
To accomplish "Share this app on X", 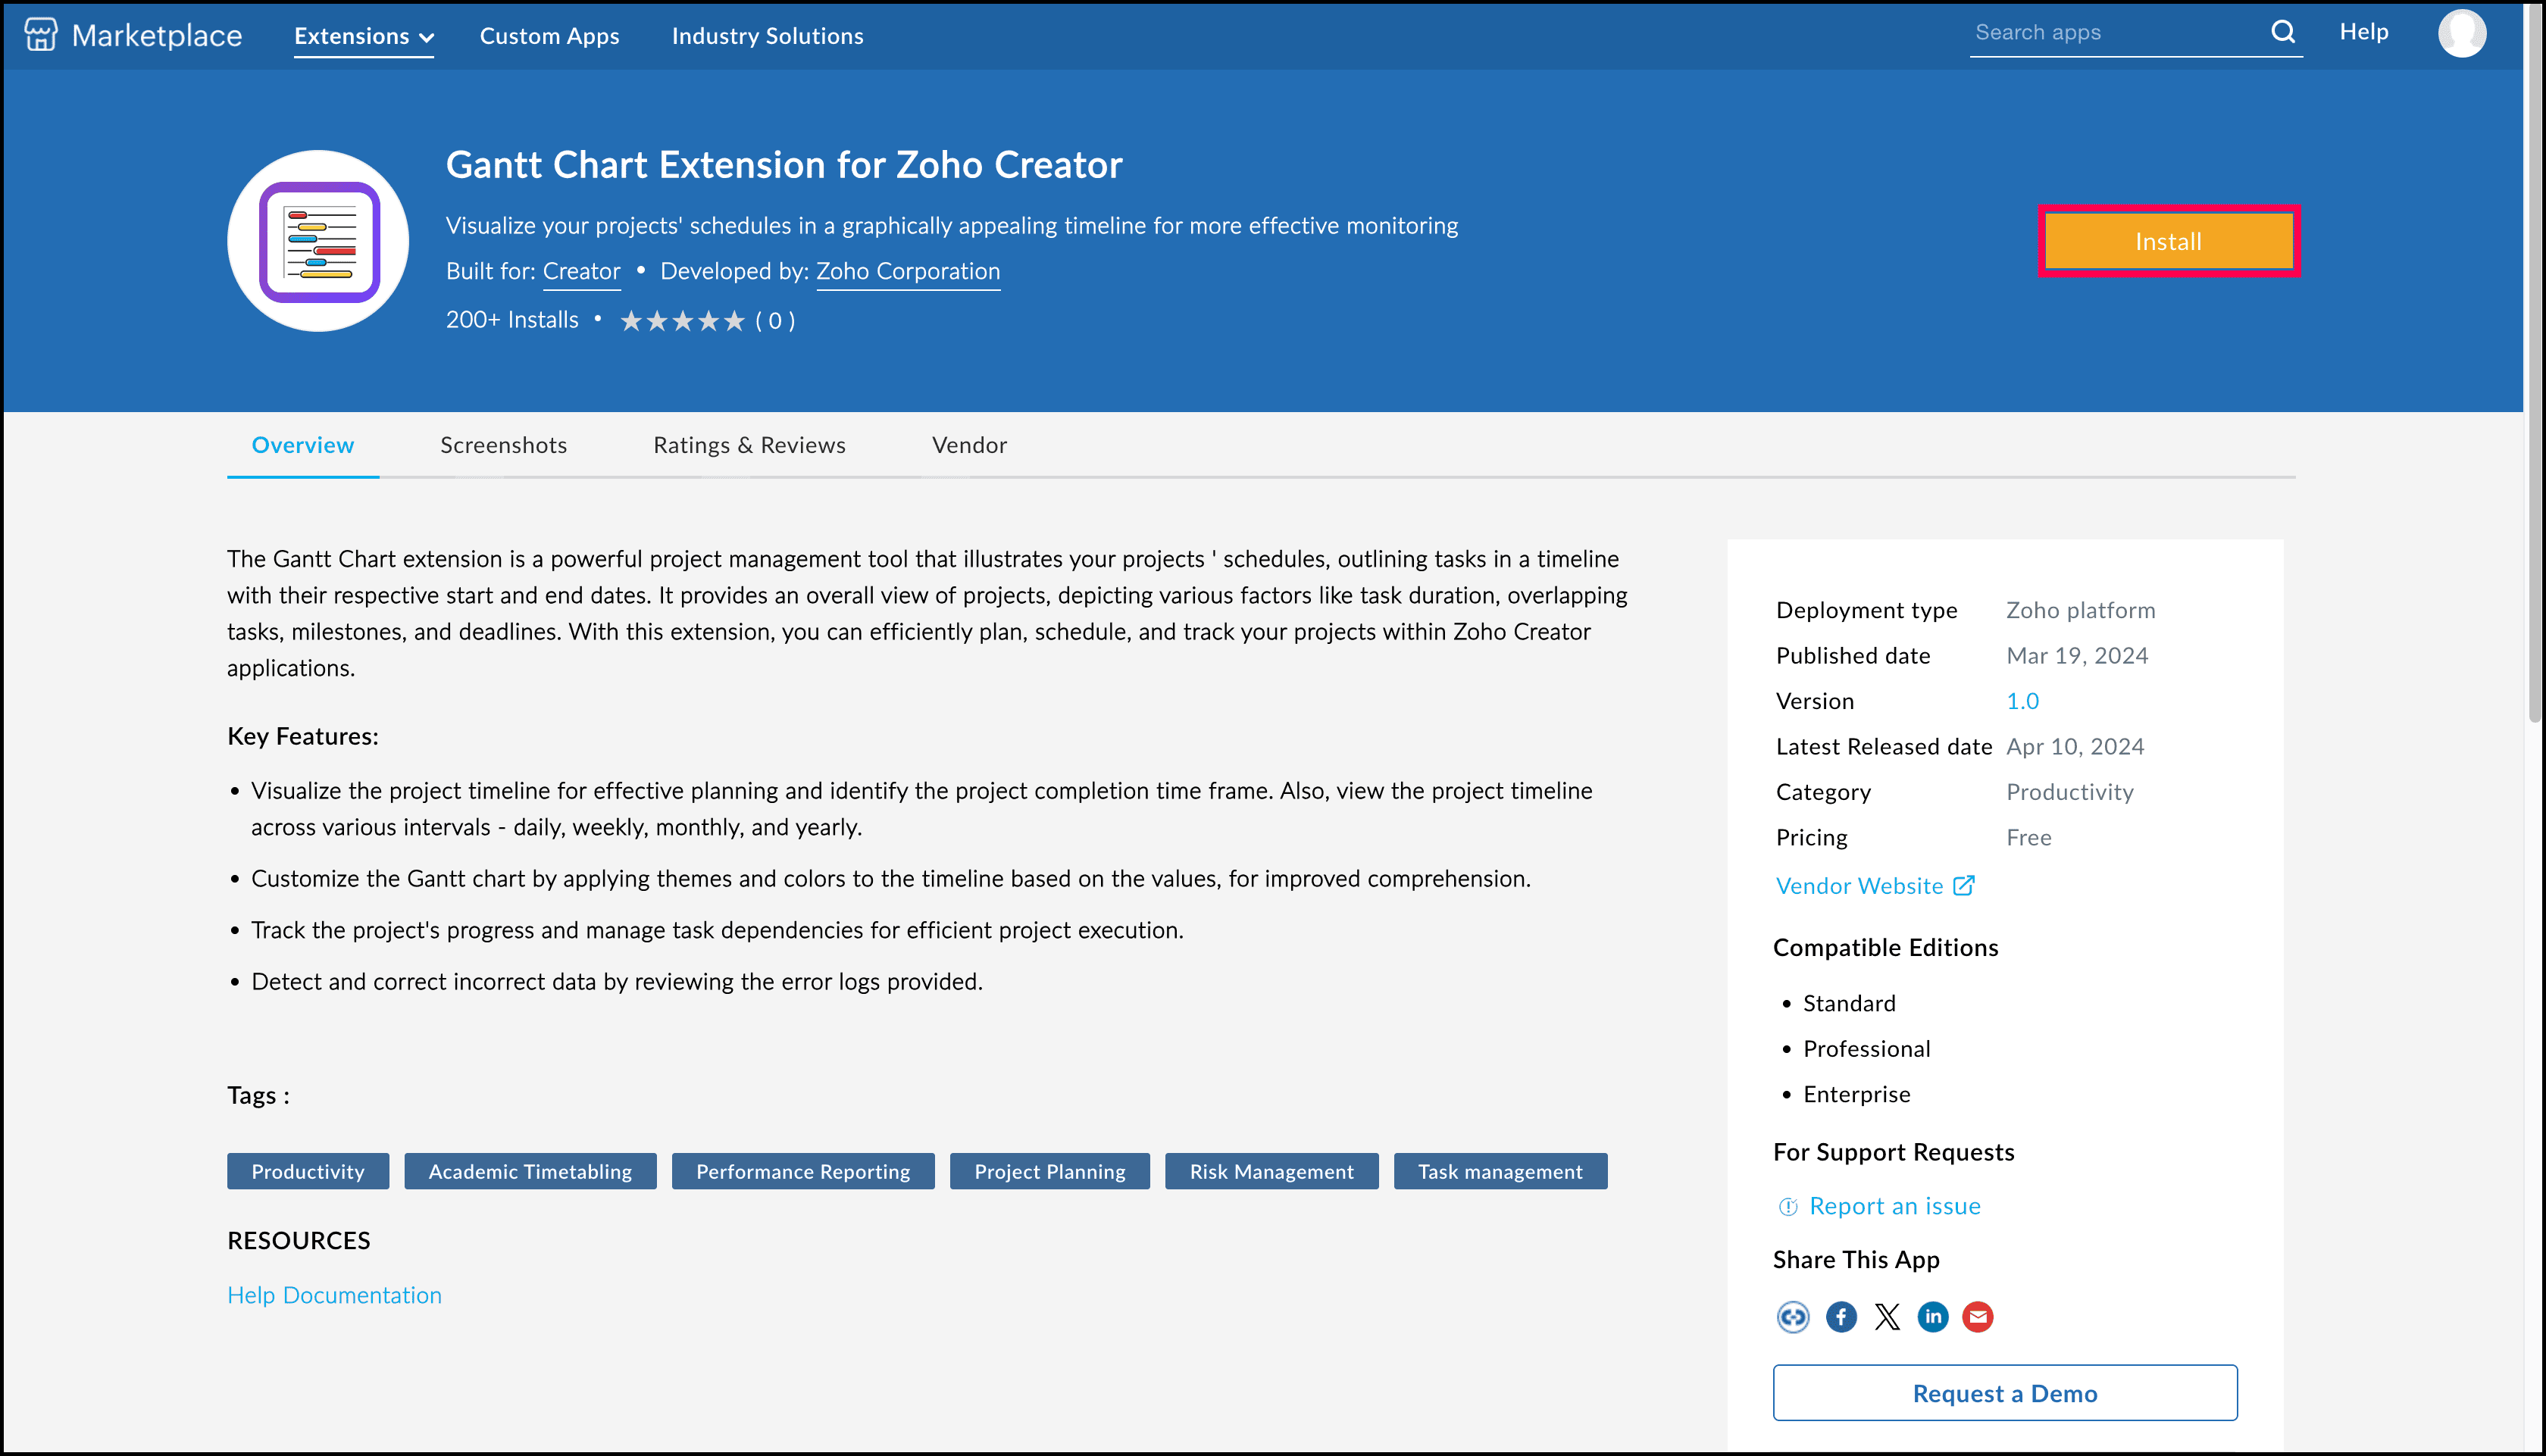I will [x=1887, y=1317].
